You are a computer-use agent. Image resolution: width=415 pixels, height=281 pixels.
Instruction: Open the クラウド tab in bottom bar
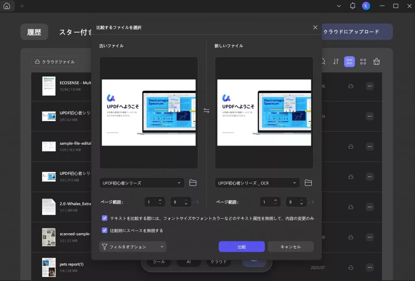(x=218, y=262)
